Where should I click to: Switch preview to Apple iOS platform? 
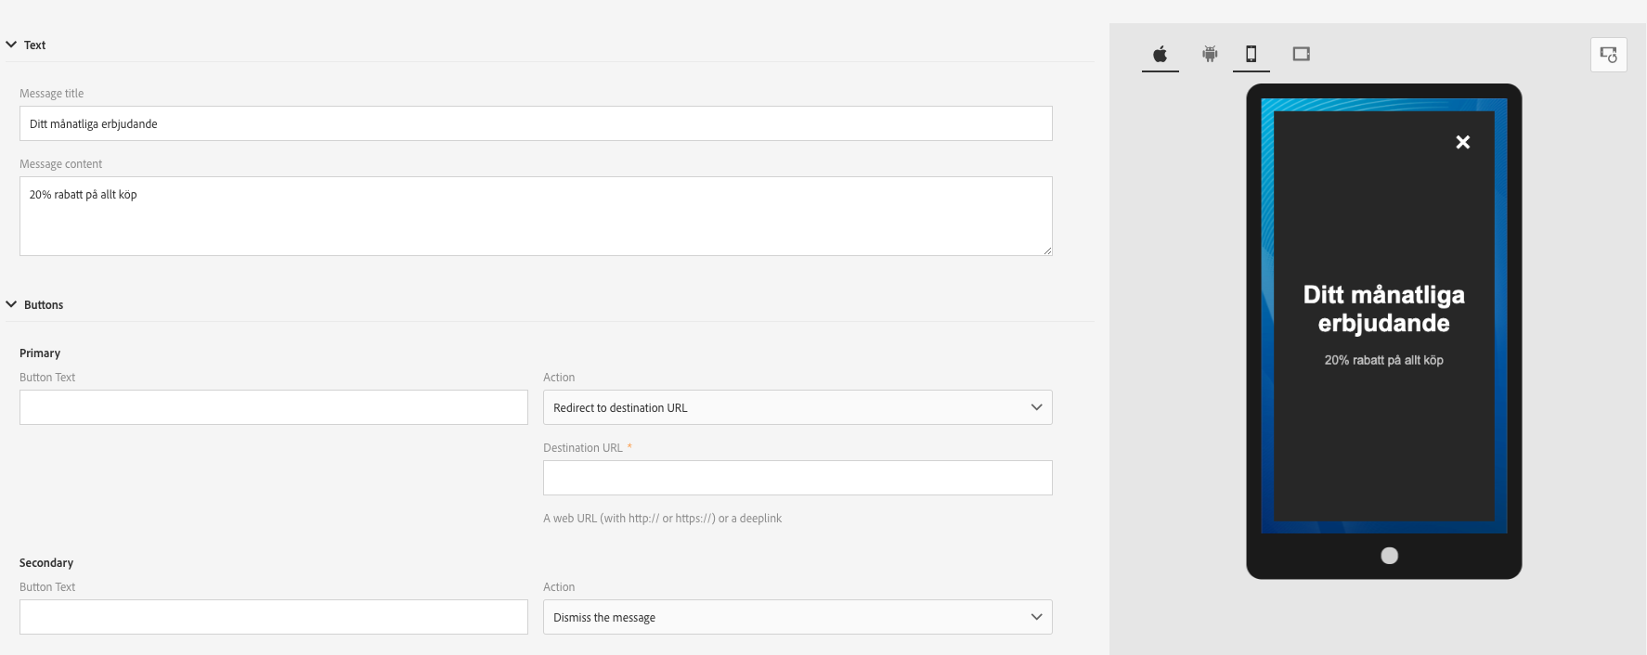[x=1160, y=55]
